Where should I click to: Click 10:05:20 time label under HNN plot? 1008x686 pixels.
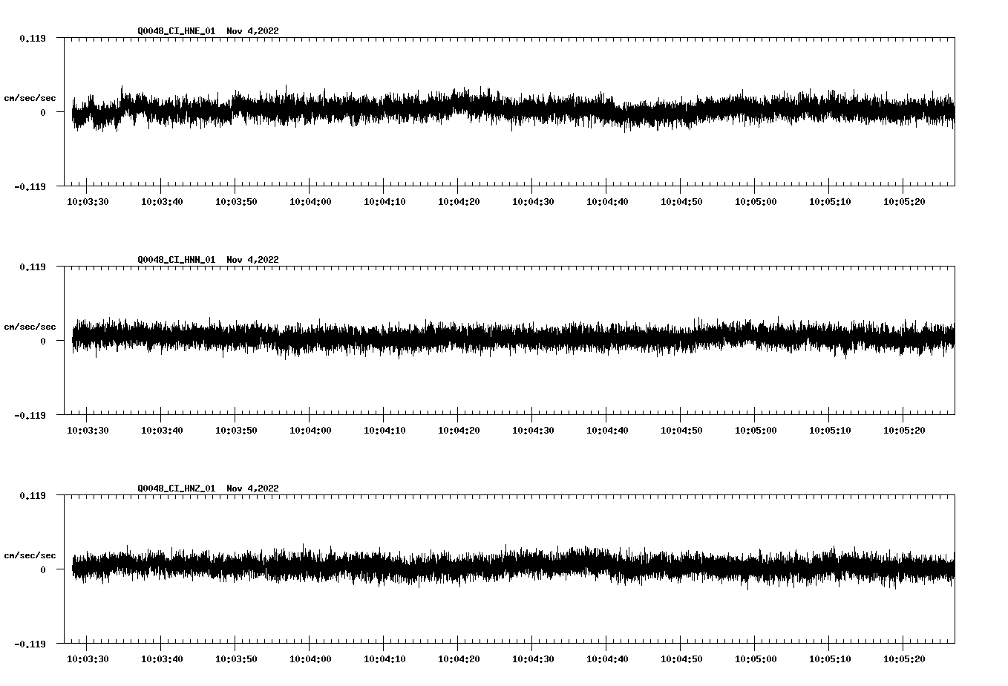tap(904, 431)
